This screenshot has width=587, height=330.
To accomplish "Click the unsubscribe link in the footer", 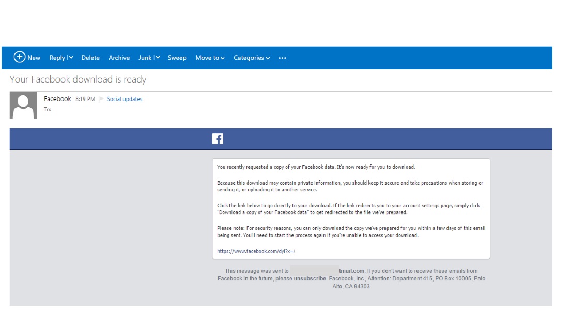I will point(310,278).
